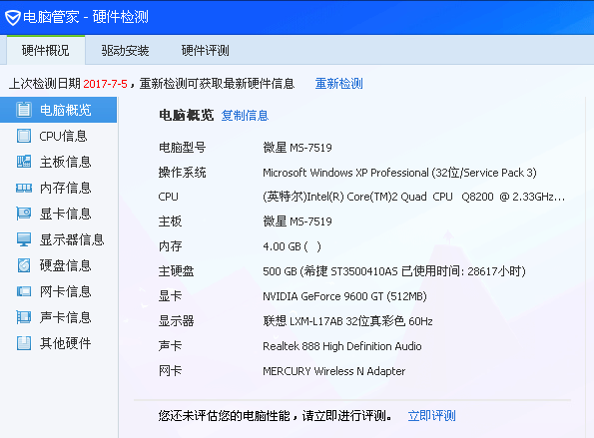Open 网卡信息 sidebar label
The image size is (594, 438).
(x=66, y=291)
